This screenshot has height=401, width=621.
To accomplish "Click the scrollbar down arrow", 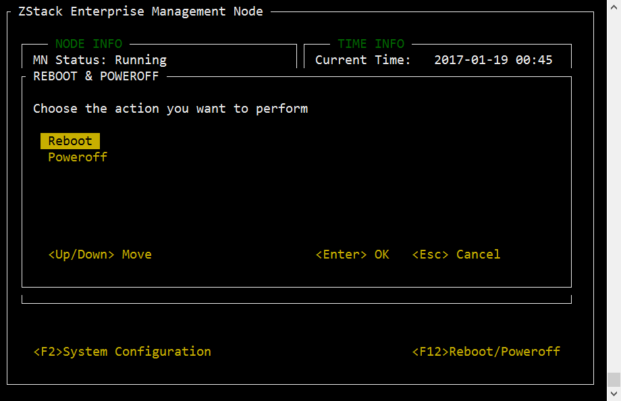I will click(614, 394).
